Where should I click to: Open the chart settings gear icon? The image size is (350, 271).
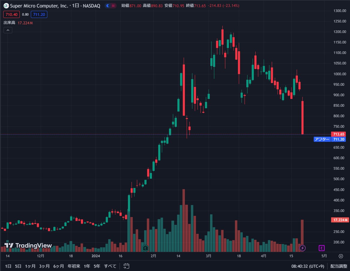click(x=341, y=256)
